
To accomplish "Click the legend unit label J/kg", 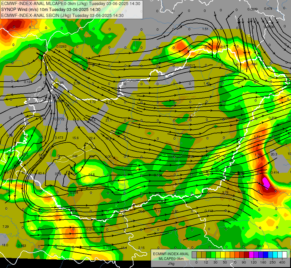I will coord(171,263).
